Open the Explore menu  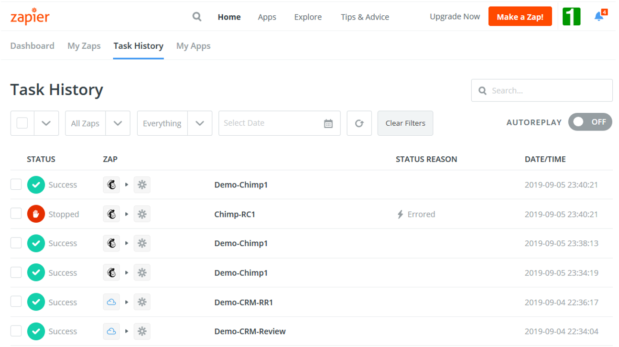308,17
